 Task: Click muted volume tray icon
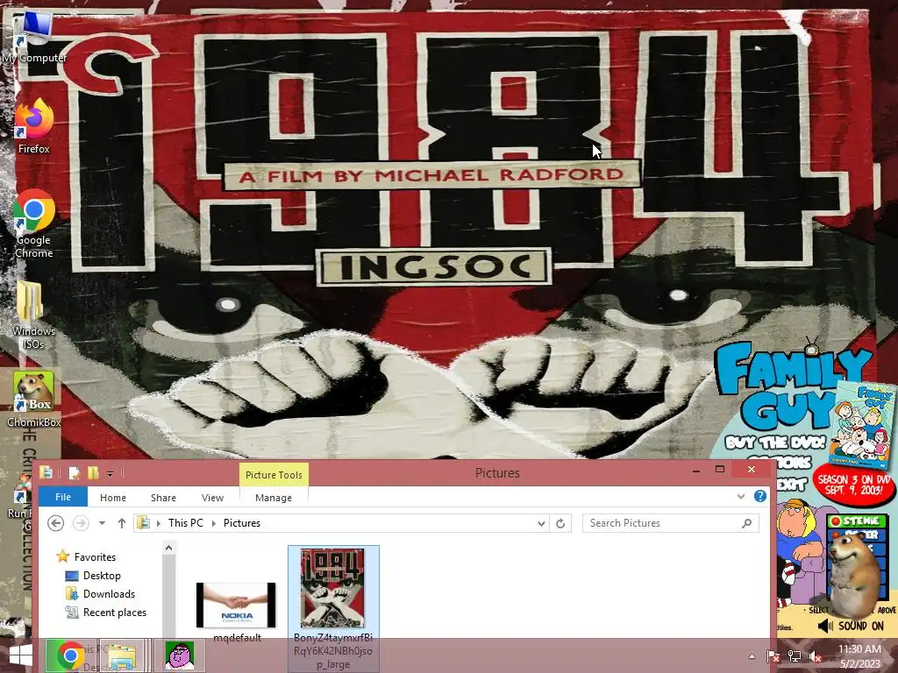tap(815, 656)
